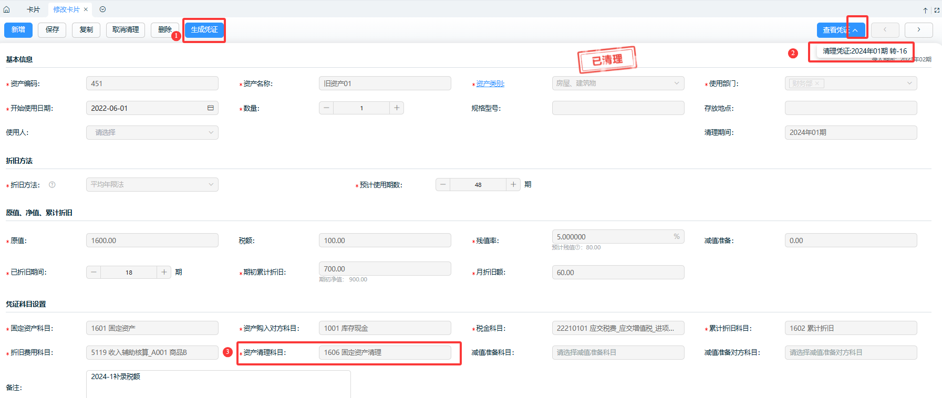
Task: Click the 取消清理 button
Action: tap(126, 30)
